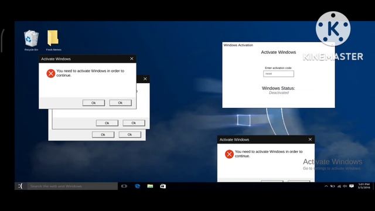Click the "Deactivated" status text

click(279, 93)
